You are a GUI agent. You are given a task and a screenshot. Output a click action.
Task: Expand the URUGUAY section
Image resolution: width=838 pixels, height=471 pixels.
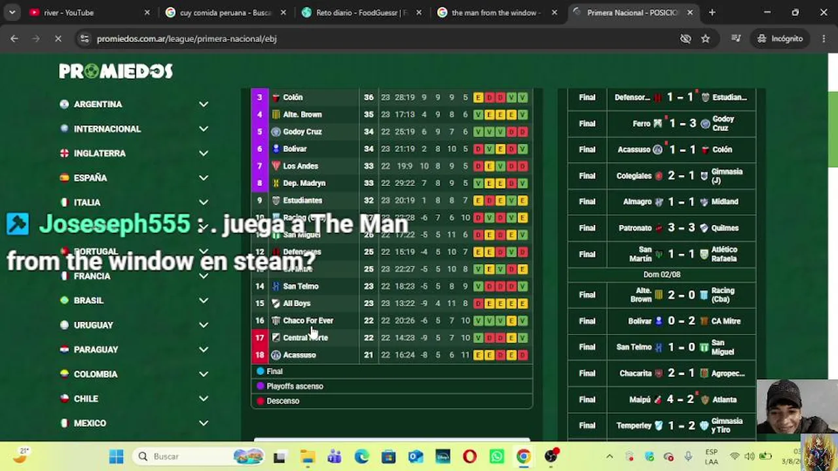[204, 324]
